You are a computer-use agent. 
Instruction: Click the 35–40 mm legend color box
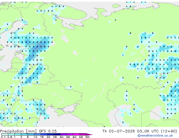pyautogui.click(x=70, y=134)
